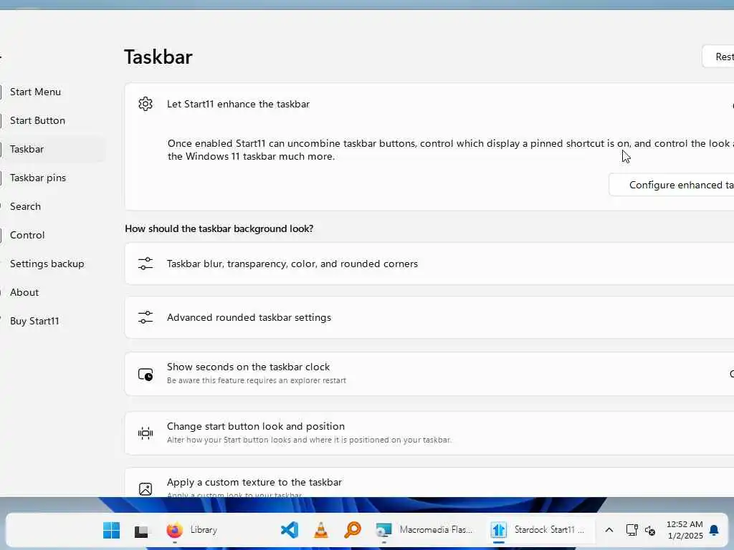The image size is (734, 550).
Task: Open the notification bell icon
Action: 714,530
